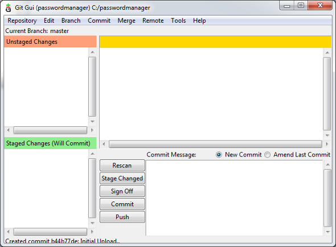
Task: Open the Remote menu
Action: (153, 20)
